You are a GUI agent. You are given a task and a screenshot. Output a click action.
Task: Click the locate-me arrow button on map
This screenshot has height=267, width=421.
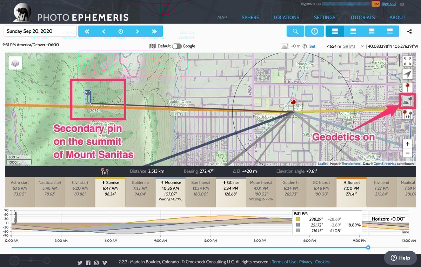click(407, 74)
